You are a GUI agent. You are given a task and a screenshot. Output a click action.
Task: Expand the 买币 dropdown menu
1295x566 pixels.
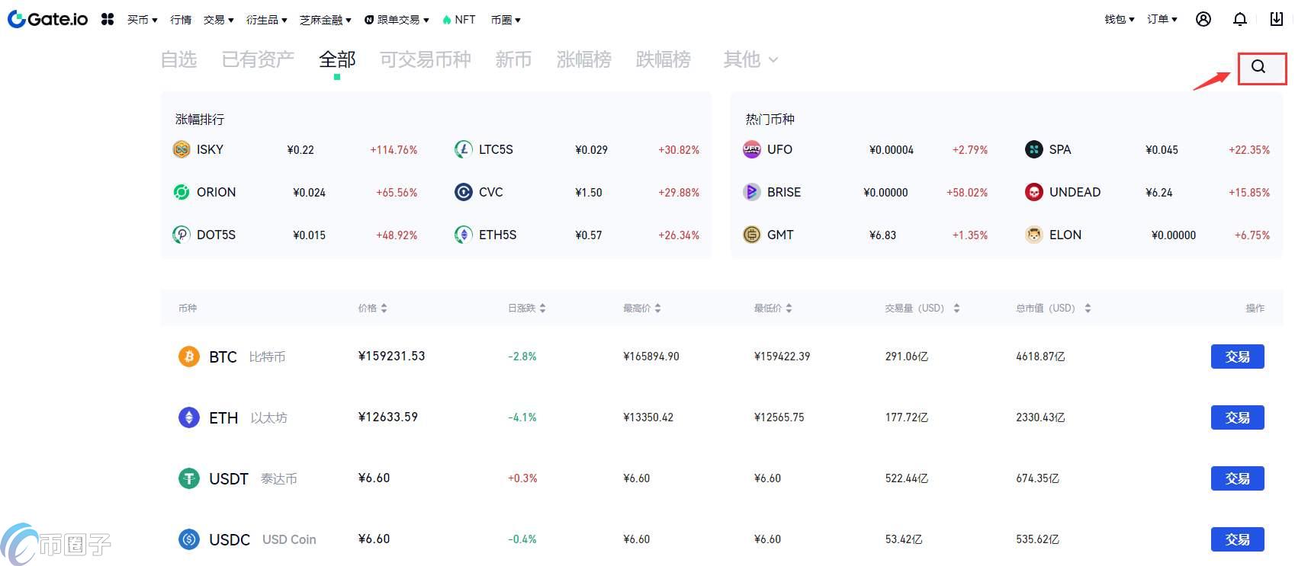click(142, 20)
